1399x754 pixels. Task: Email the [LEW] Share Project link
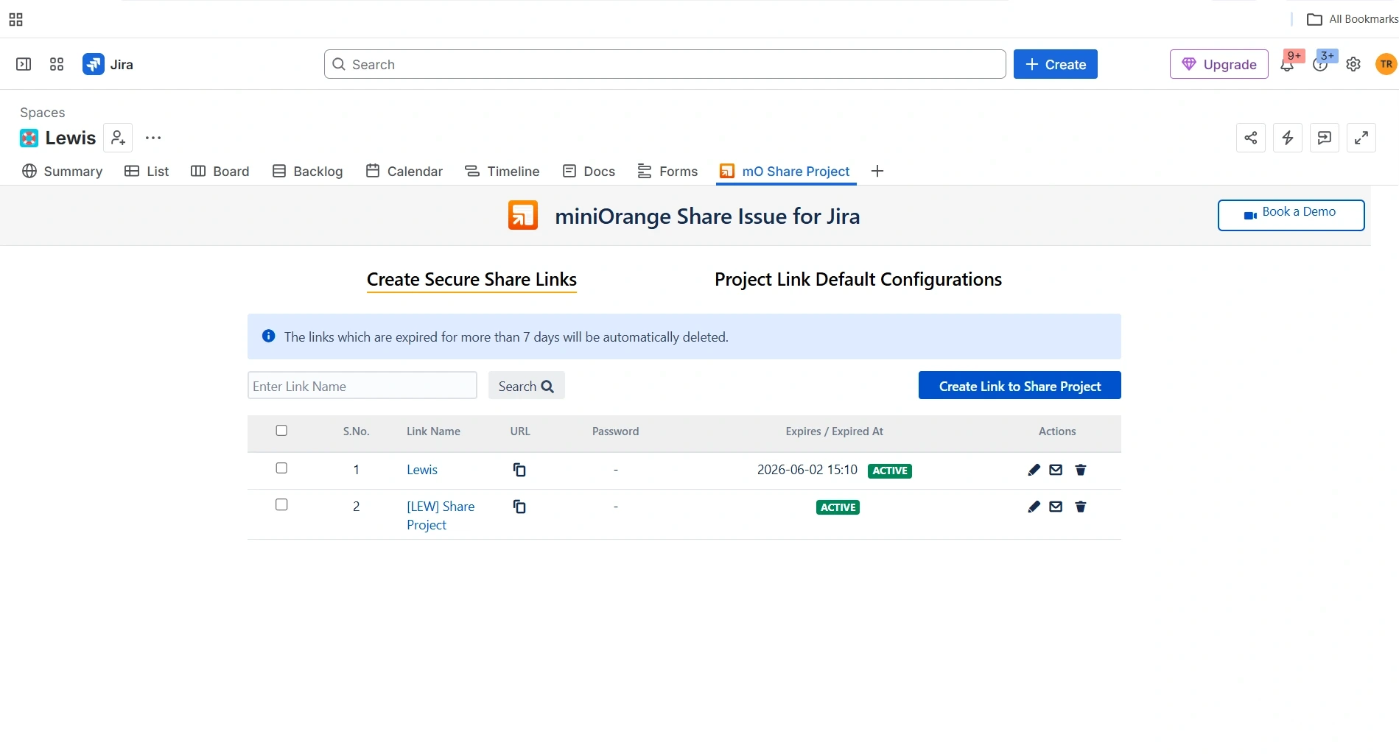point(1056,507)
